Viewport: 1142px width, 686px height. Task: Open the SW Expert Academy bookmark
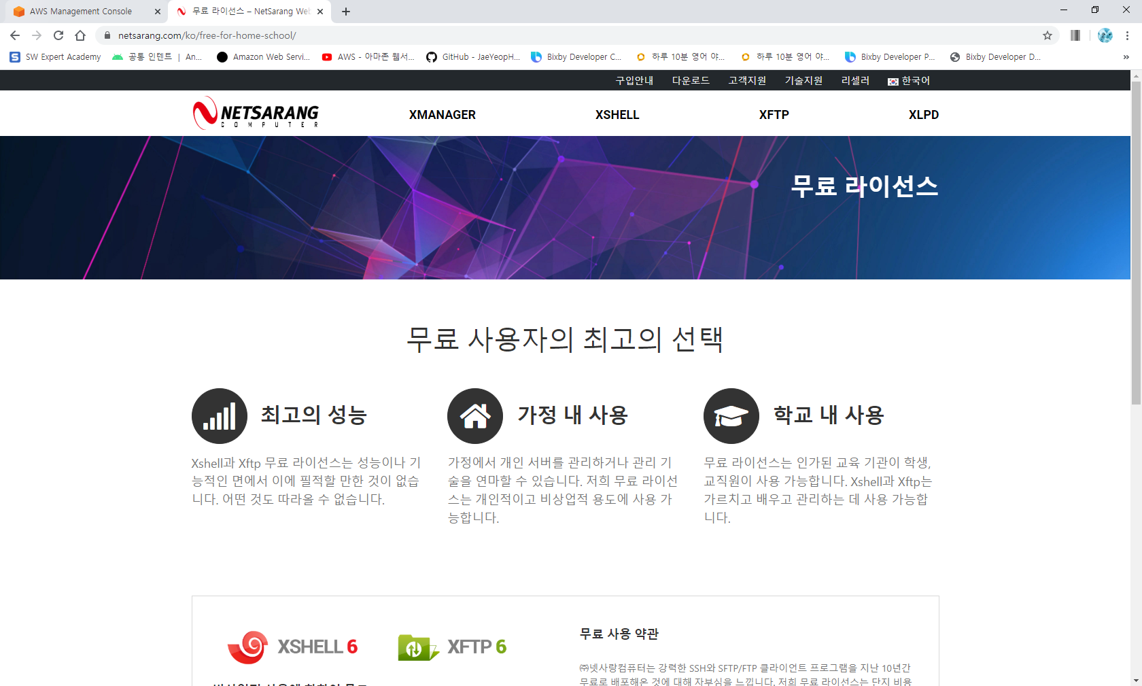pyautogui.click(x=56, y=57)
